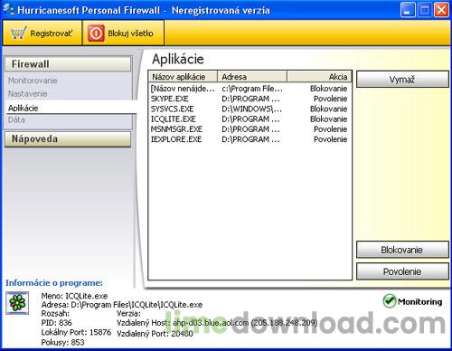Click the Blokovanie button
The height and width of the screenshot is (351, 452).
[402, 250]
